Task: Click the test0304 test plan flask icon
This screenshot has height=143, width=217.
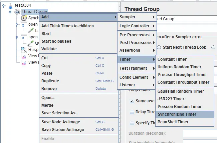Action: point(11,6)
